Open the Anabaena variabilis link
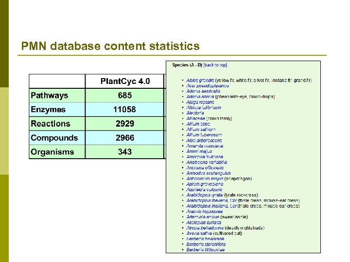 (x=207, y=162)
